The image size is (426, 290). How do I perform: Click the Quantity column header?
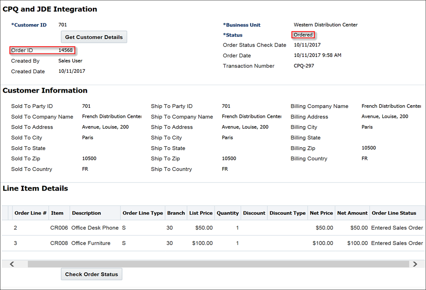[x=227, y=212]
